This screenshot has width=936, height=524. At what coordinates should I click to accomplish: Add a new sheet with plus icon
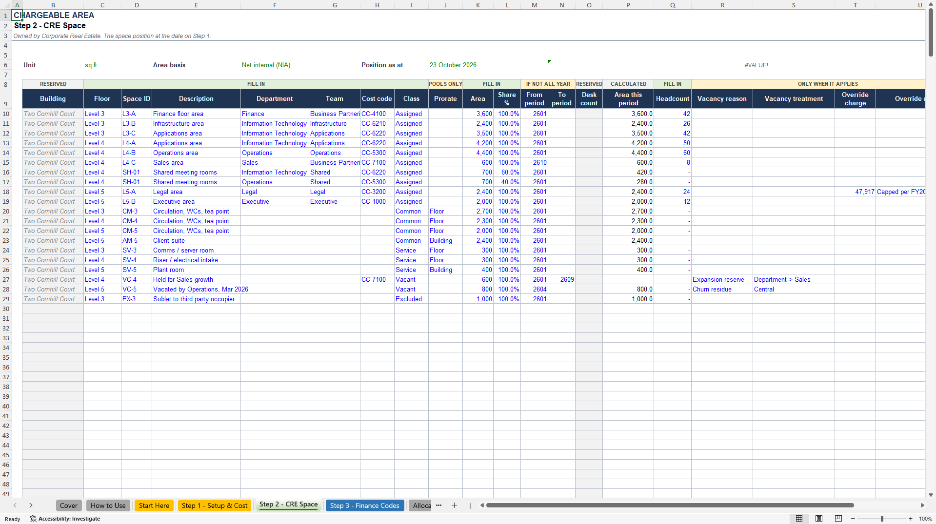pos(454,505)
